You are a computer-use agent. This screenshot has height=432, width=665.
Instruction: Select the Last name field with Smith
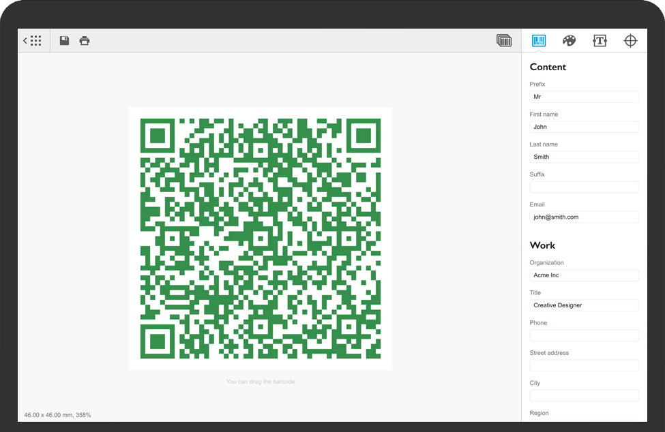pos(584,157)
